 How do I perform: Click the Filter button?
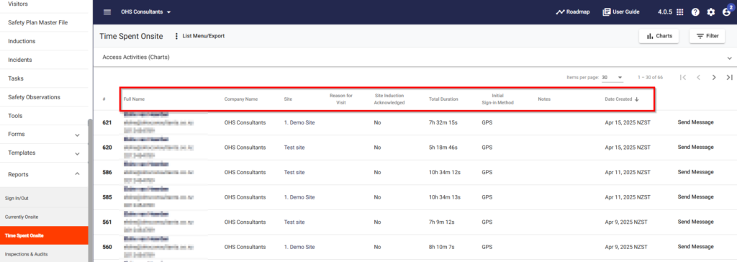click(707, 36)
